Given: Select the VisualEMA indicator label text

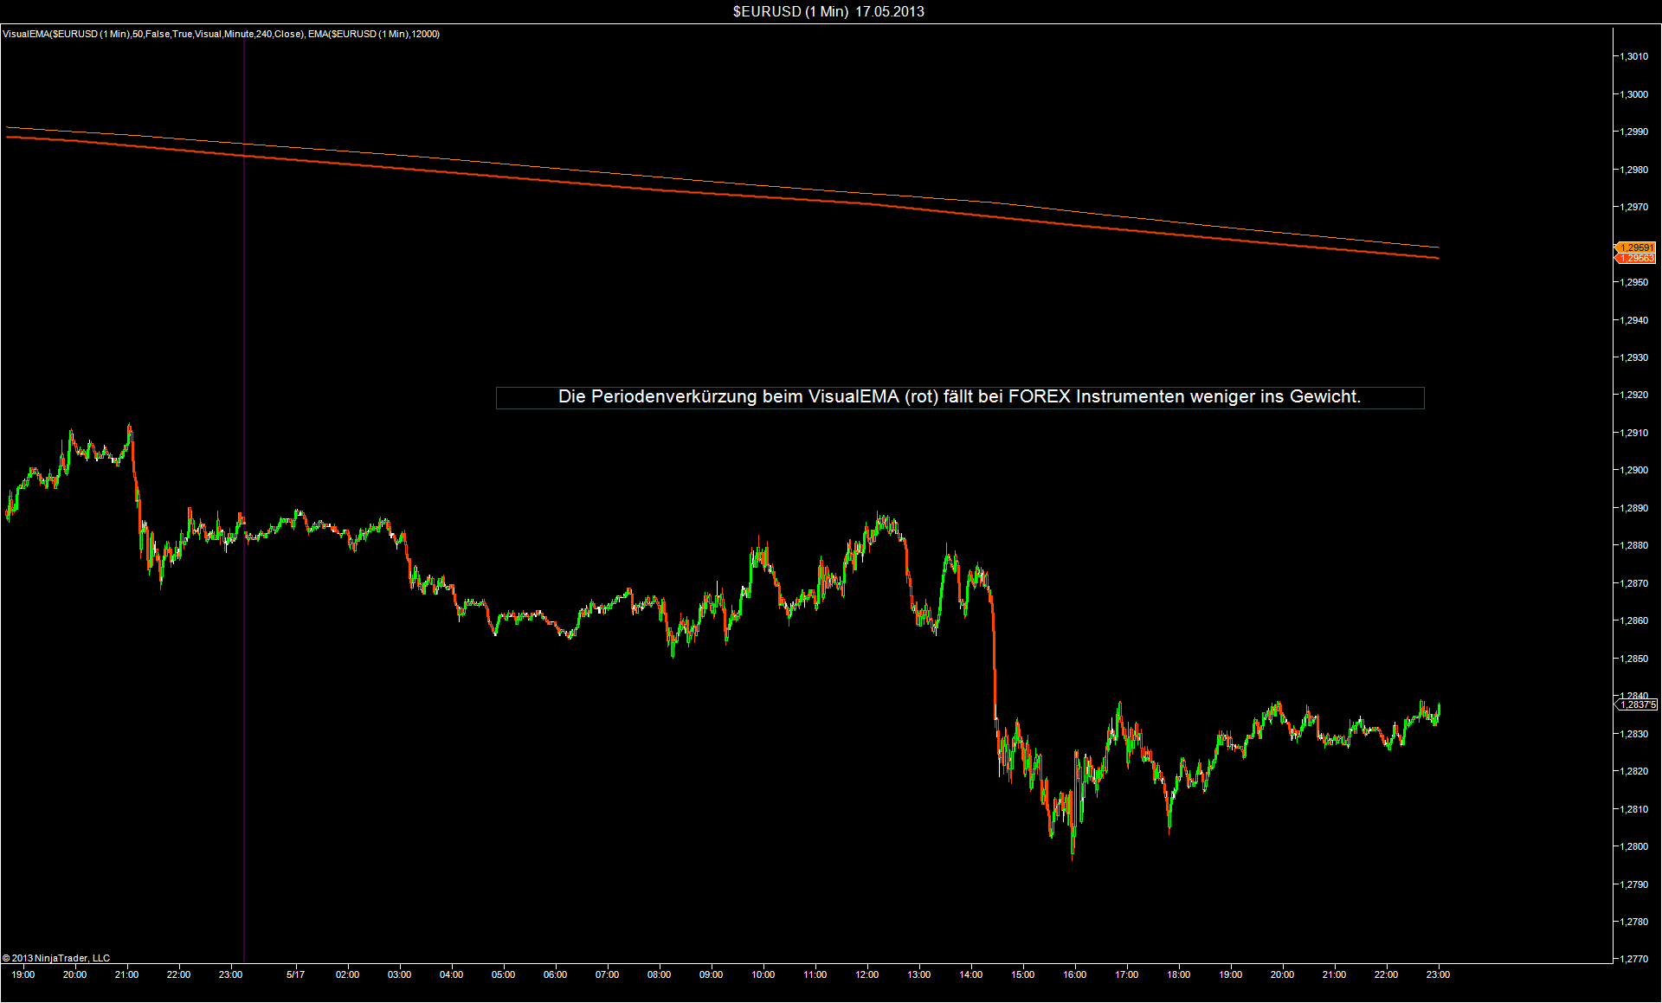Looking at the screenshot, I should 221,34.
